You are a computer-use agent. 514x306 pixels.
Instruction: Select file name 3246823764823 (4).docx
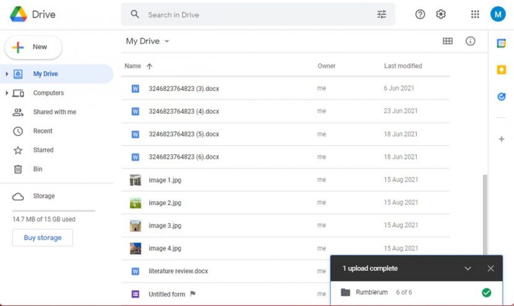tap(183, 111)
